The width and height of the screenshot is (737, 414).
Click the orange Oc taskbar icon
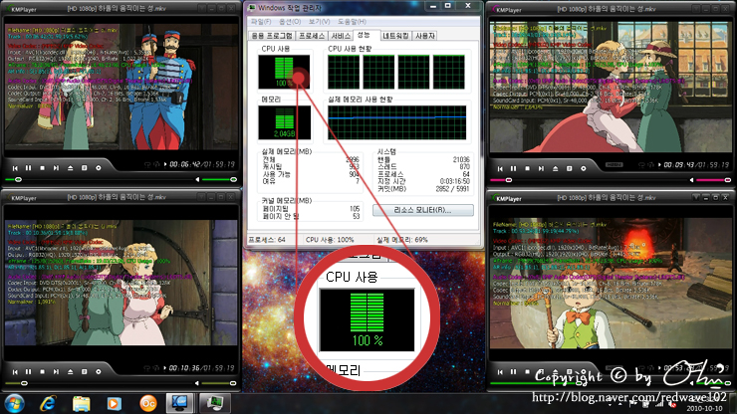click(148, 404)
